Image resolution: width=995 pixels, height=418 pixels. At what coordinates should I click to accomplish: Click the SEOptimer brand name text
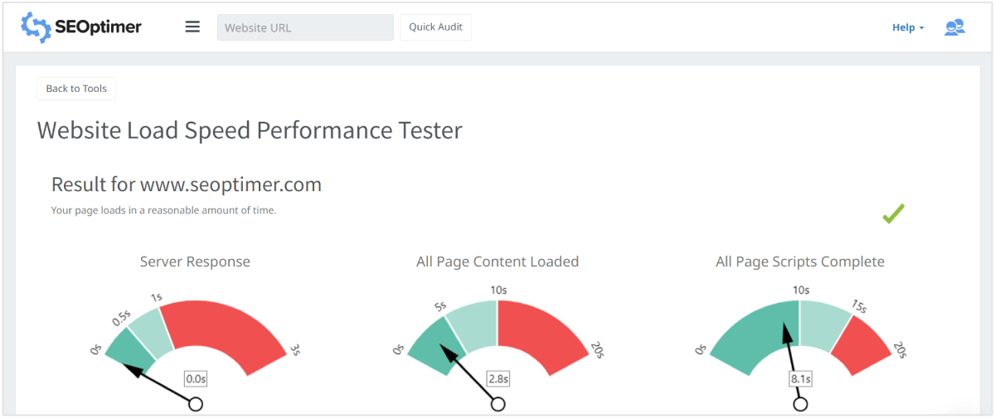pos(98,26)
